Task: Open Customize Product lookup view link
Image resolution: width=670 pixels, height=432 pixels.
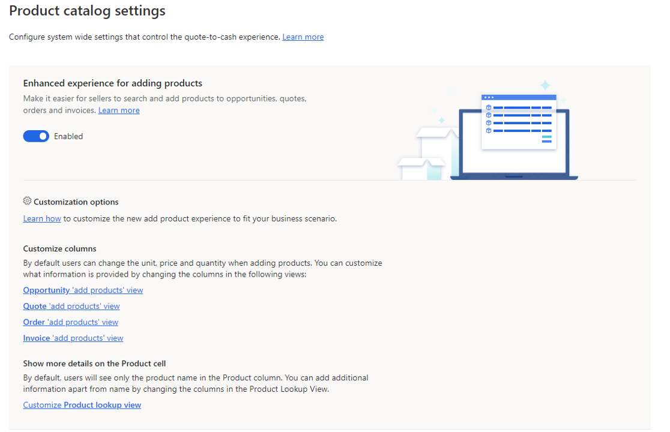Action: (82, 405)
